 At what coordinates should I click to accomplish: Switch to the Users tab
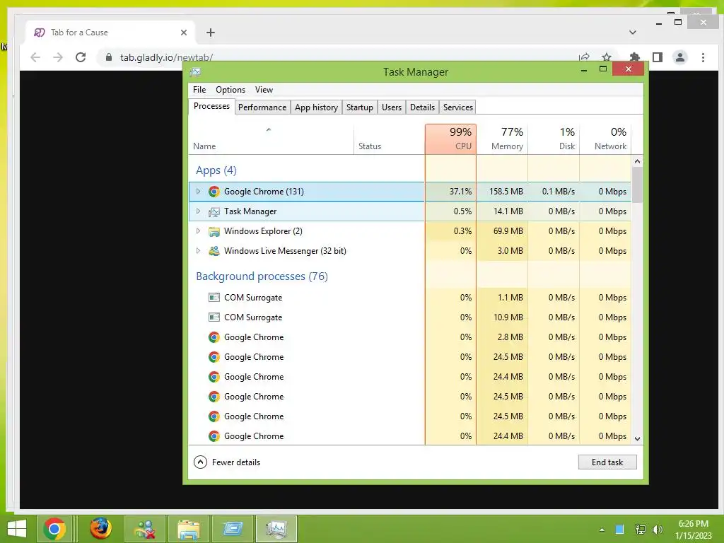tap(392, 107)
